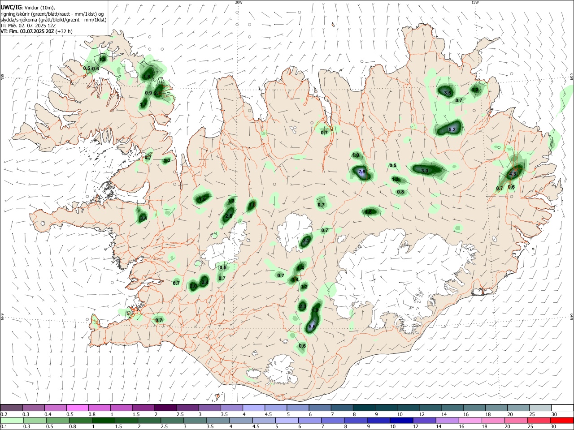Click the white Hofsjökull glacier beside 3.2
The width and height of the screenshot is (574, 430).
(x=294, y=231)
